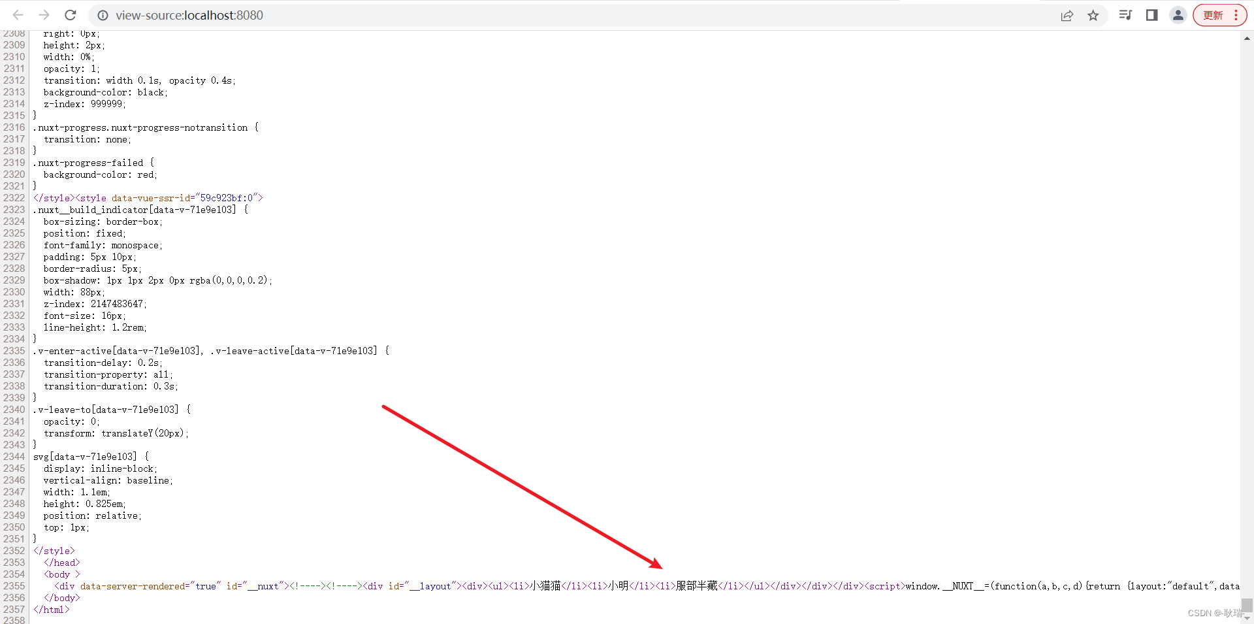Click the "background-color: black;" line
Screen dimensions: 1254x624
tap(106, 92)
